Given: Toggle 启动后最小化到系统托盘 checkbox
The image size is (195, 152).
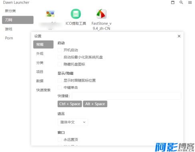Looking at the screenshot, I should pos(60,57).
